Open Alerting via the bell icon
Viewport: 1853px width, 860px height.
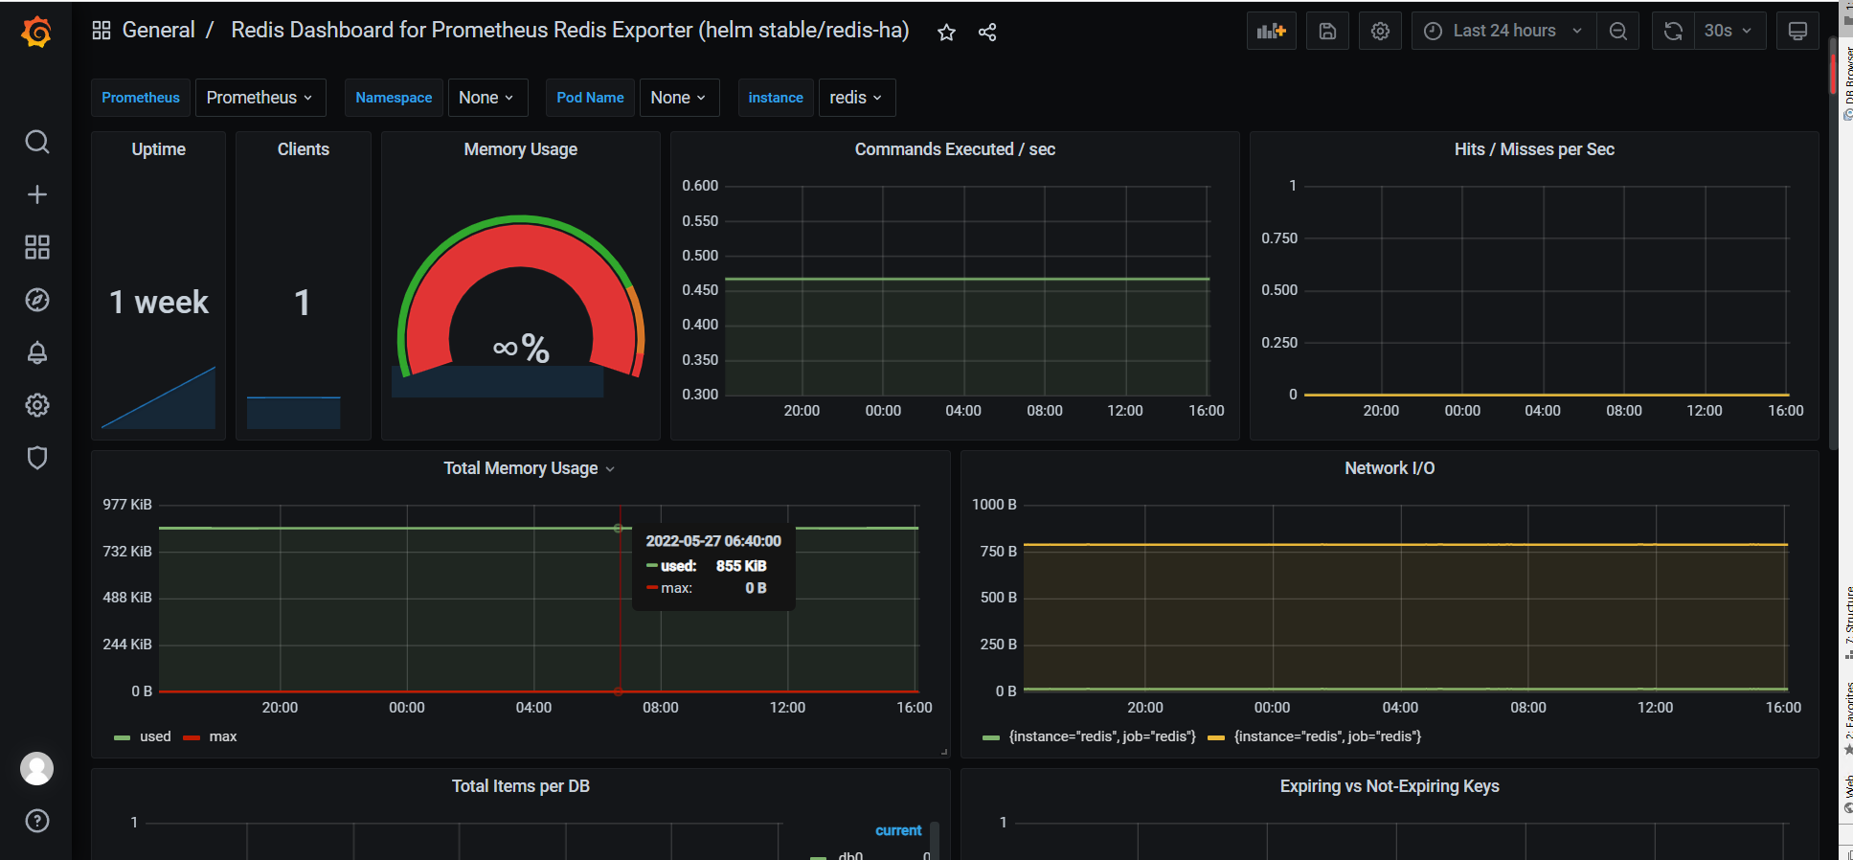tap(36, 352)
